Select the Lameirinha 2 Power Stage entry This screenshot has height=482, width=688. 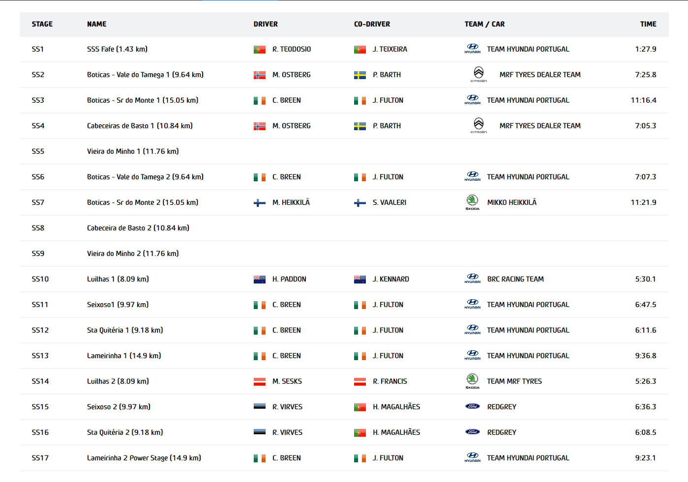(x=144, y=458)
